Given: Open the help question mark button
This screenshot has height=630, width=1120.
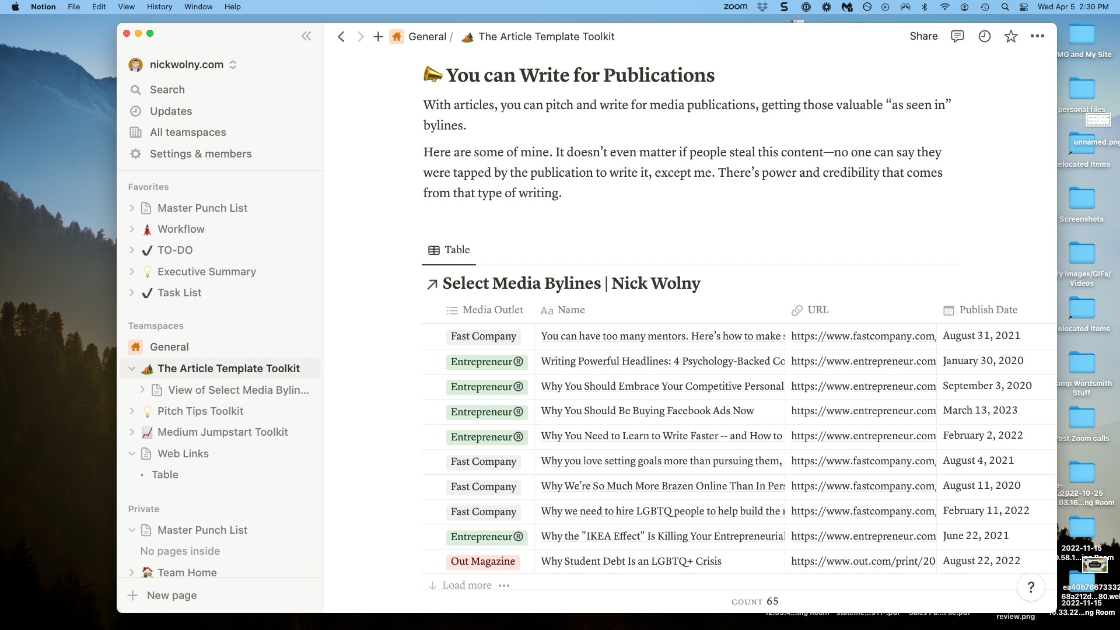Looking at the screenshot, I should 1031,587.
